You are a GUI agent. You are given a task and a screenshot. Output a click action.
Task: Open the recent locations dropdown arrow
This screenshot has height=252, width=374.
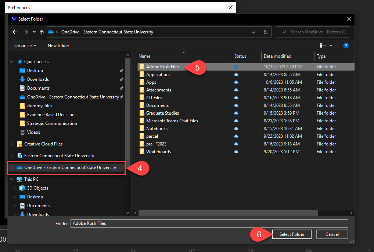[x=34, y=32]
